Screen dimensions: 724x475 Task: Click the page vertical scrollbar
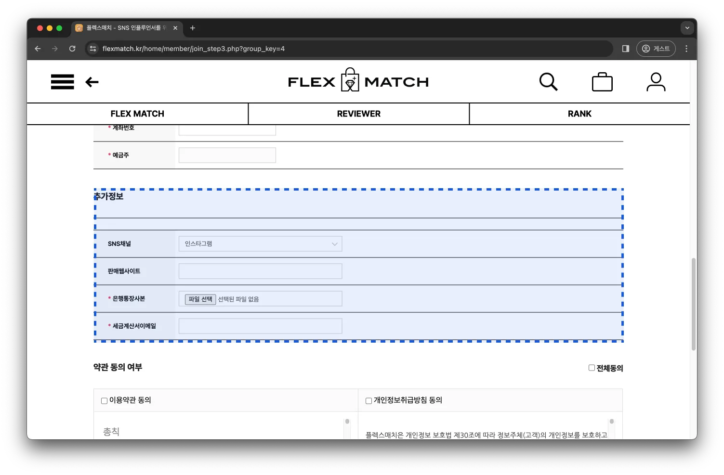click(x=694, y=304)
